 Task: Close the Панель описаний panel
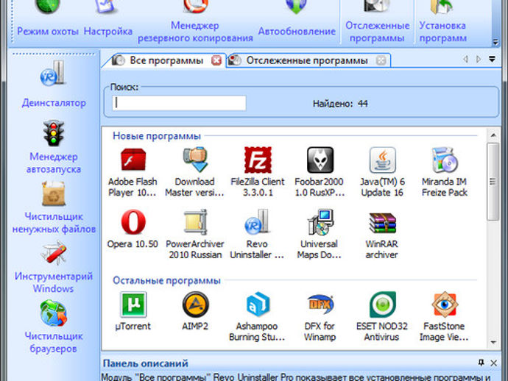coord(494,363)
